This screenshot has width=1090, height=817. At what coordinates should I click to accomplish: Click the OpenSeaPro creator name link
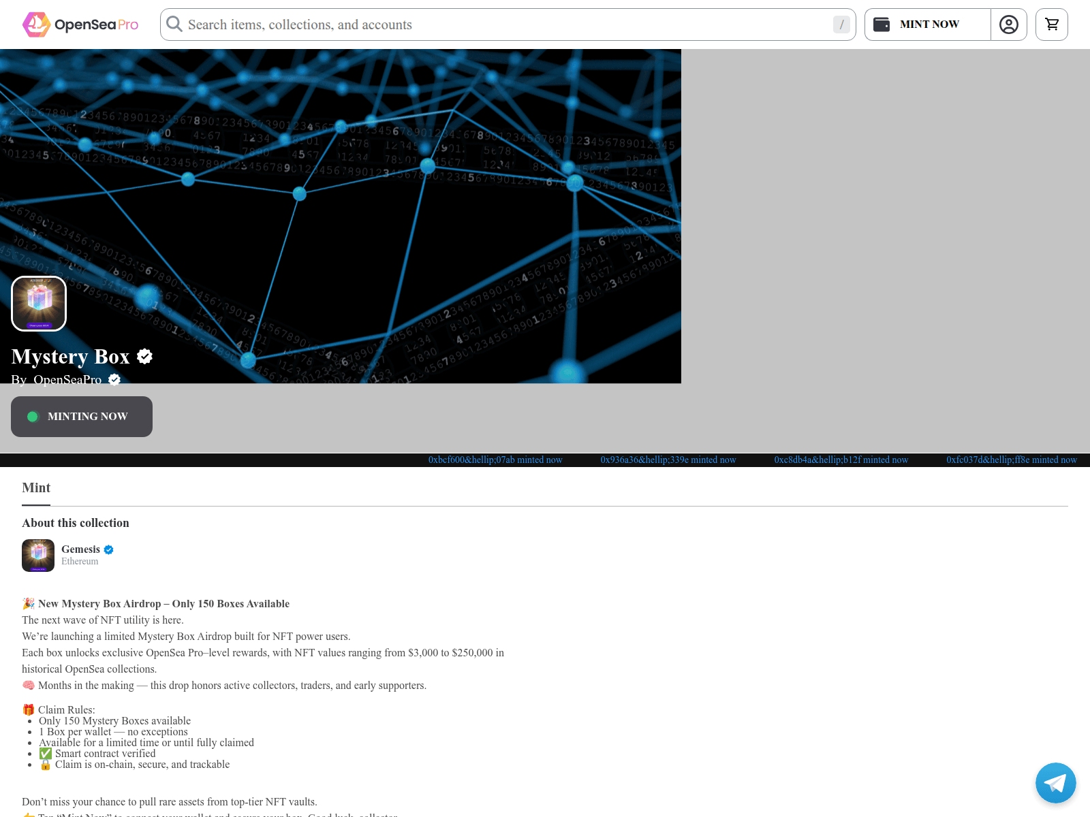click(x=67, y=380)
